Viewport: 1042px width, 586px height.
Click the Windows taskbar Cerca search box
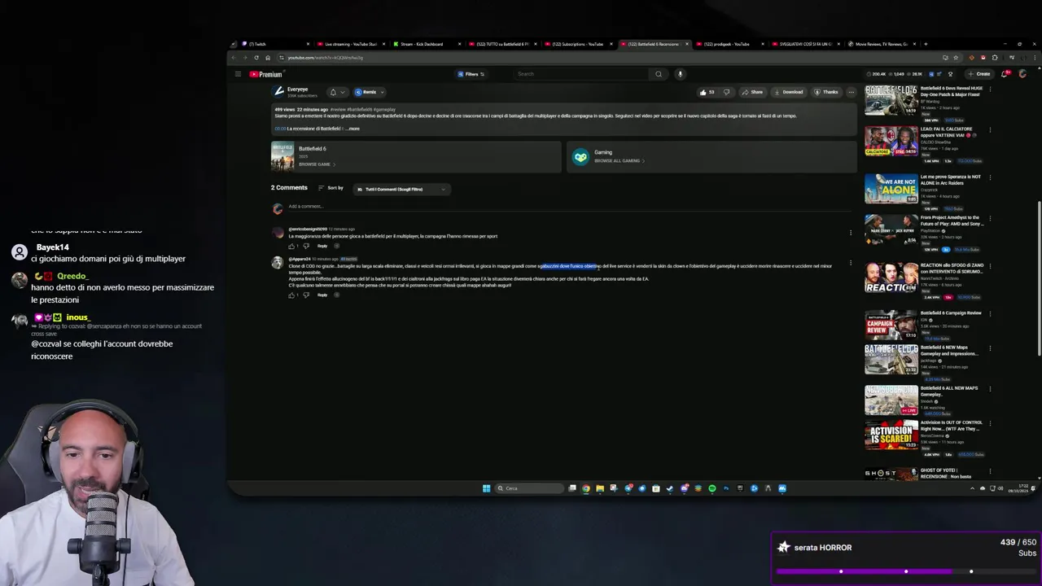[x=529, y=488]
